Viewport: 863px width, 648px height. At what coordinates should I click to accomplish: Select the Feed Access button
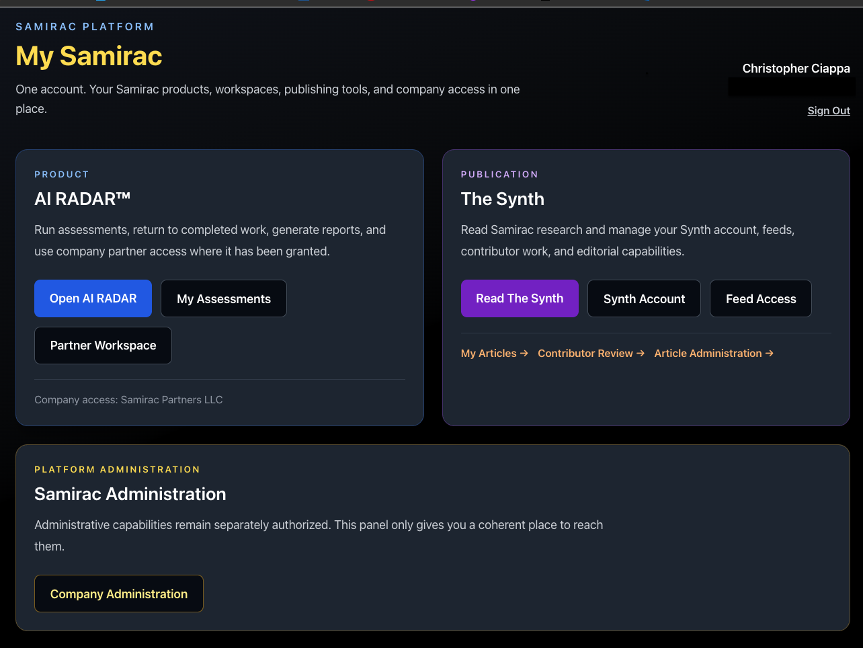[761, 298]
